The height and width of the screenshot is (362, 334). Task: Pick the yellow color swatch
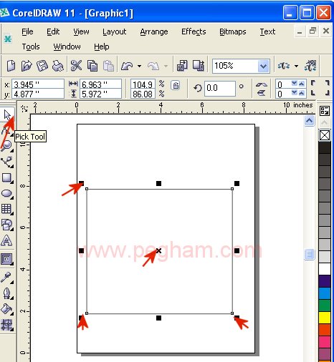tap(325, 318)
